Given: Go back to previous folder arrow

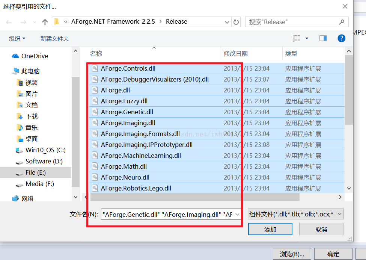Looking at the screenshot, I should pos(9,22).
